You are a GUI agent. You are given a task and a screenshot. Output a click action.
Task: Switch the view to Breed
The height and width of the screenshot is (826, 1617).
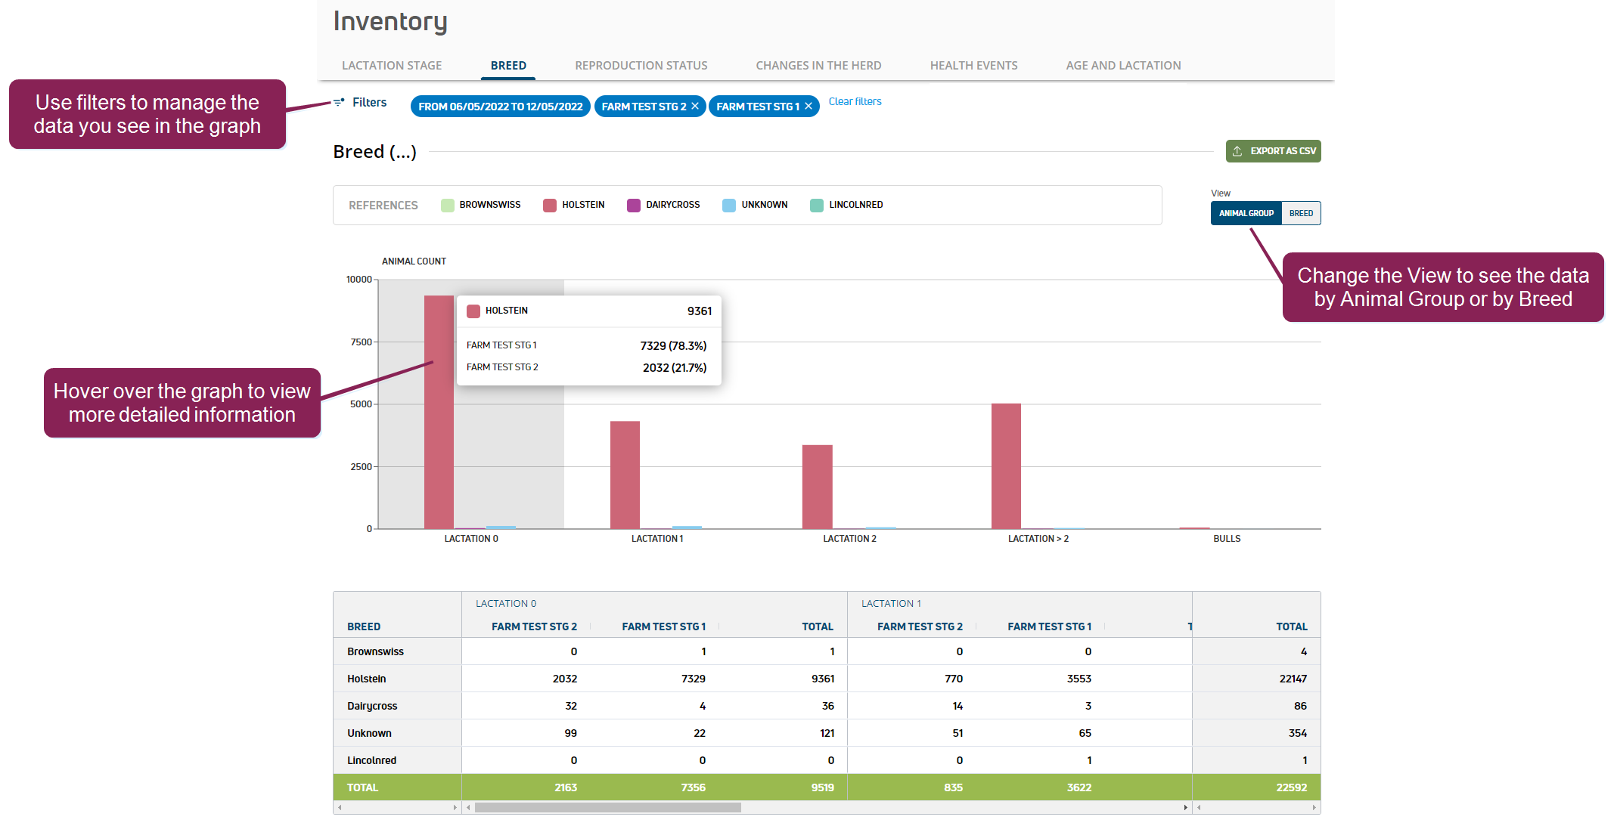(x=1301, y=213)
